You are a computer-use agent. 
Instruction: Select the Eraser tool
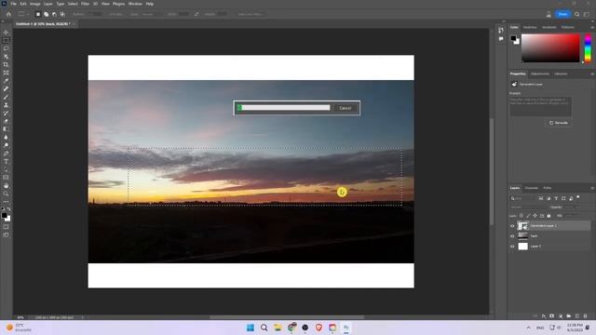[x=6, y=121]
